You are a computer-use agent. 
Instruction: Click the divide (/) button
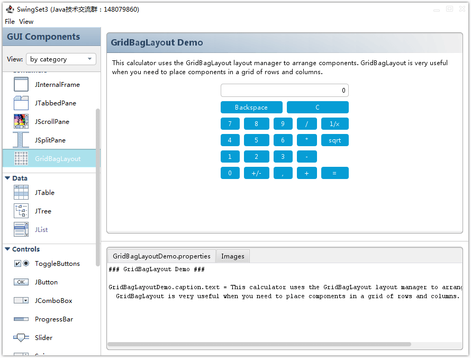[x=307, y=124]
